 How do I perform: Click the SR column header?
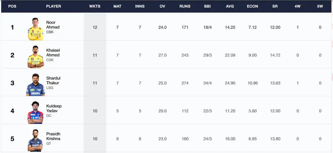[x=275, y=7]
